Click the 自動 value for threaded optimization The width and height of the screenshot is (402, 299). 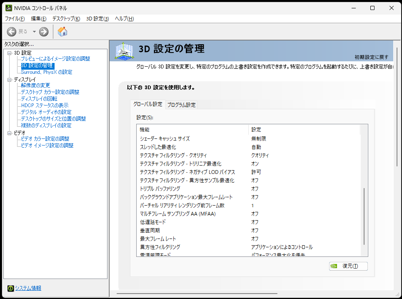point(256,147)
